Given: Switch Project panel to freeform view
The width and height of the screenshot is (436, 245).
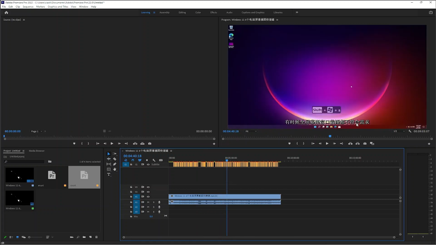Looking at the screenshot, I should 23,237.
